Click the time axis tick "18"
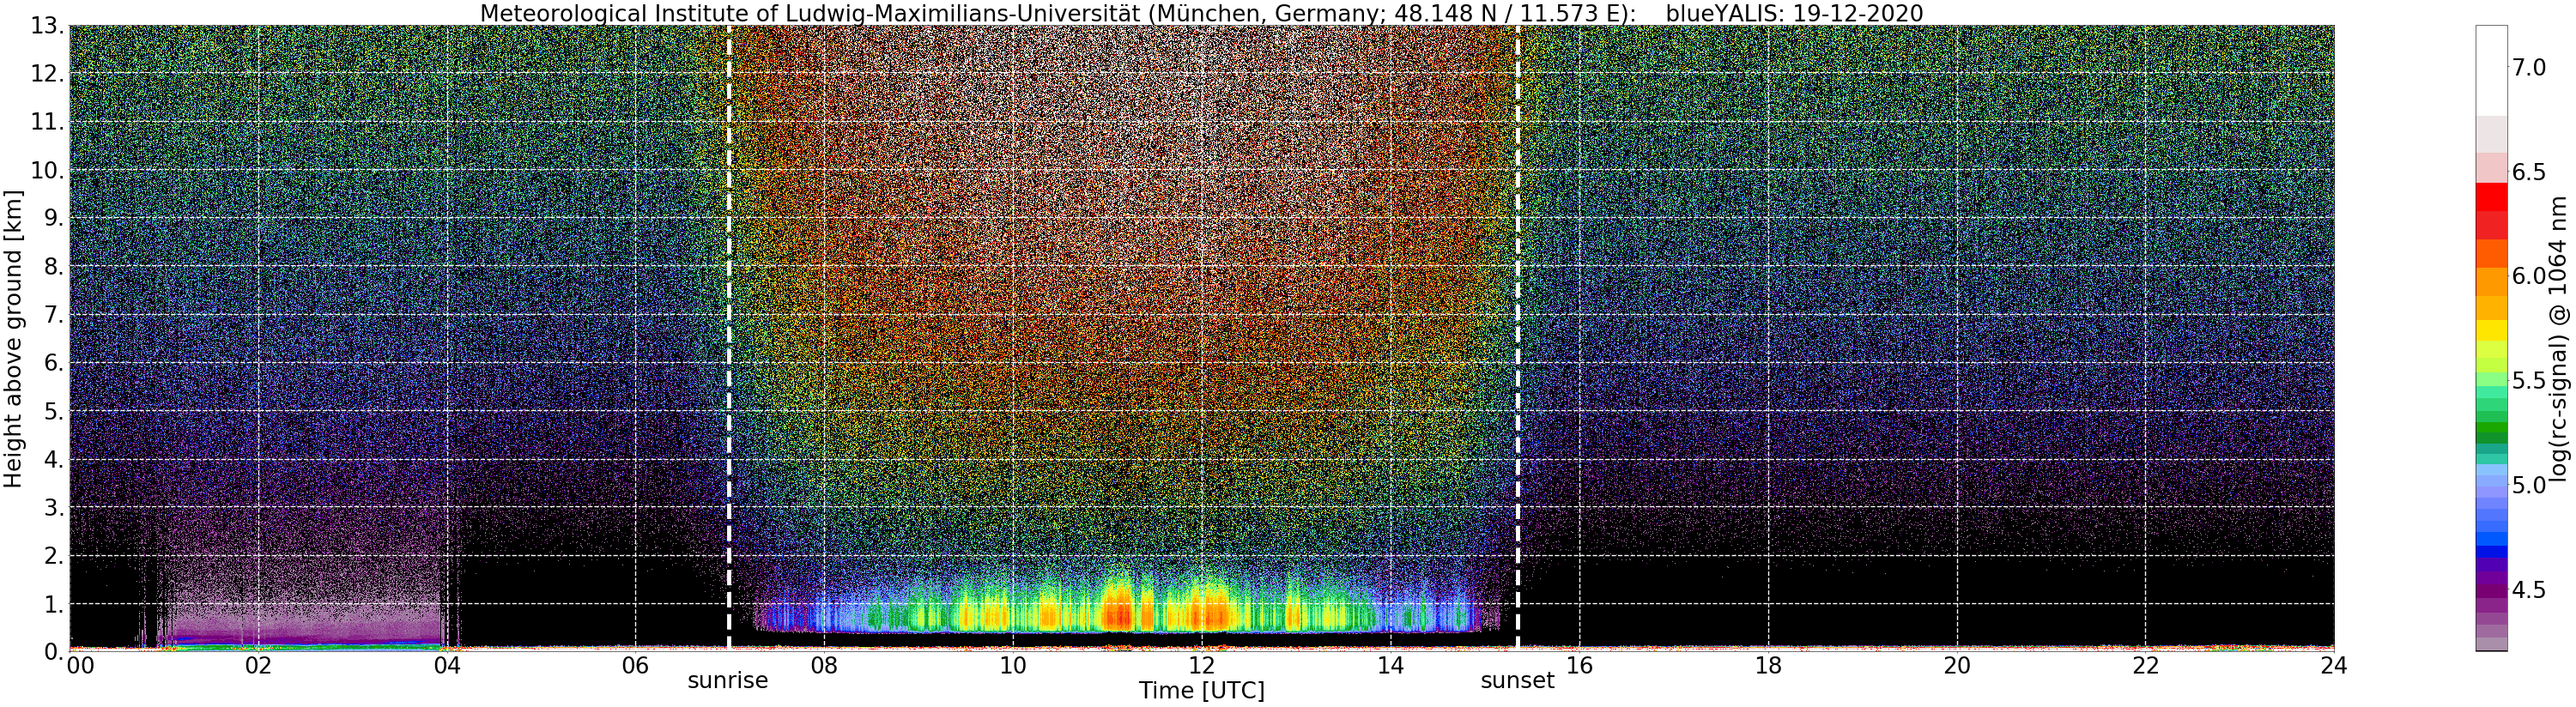The image size is (2576, 707). (x=1768, y=666)
